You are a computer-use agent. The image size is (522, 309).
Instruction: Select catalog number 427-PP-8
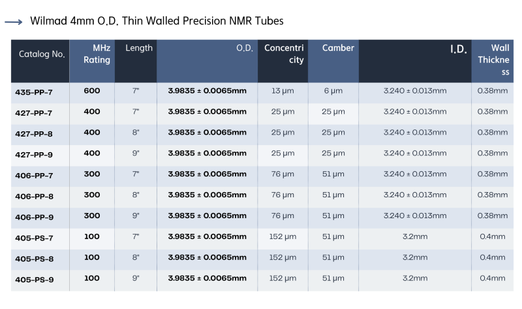(34, 134)
